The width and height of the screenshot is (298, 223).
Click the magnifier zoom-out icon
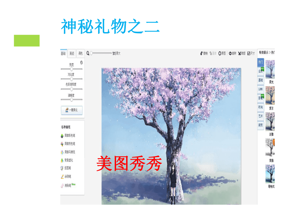coord(88,53)
